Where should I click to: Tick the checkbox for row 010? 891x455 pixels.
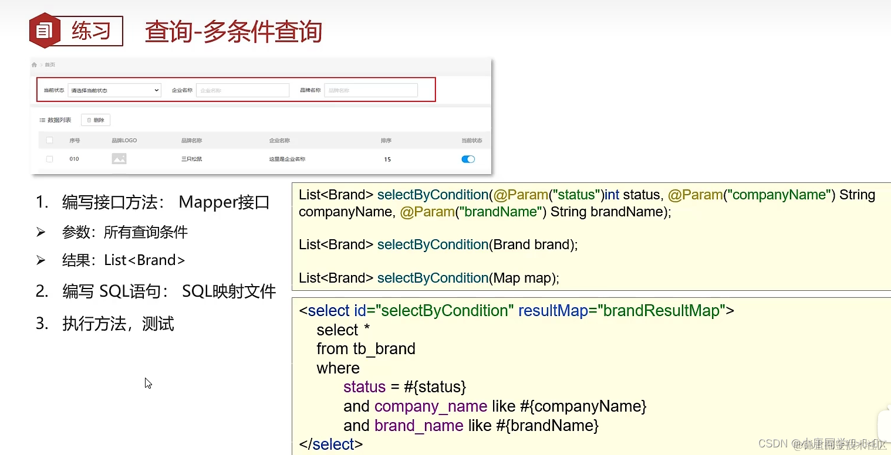(49, 159)
